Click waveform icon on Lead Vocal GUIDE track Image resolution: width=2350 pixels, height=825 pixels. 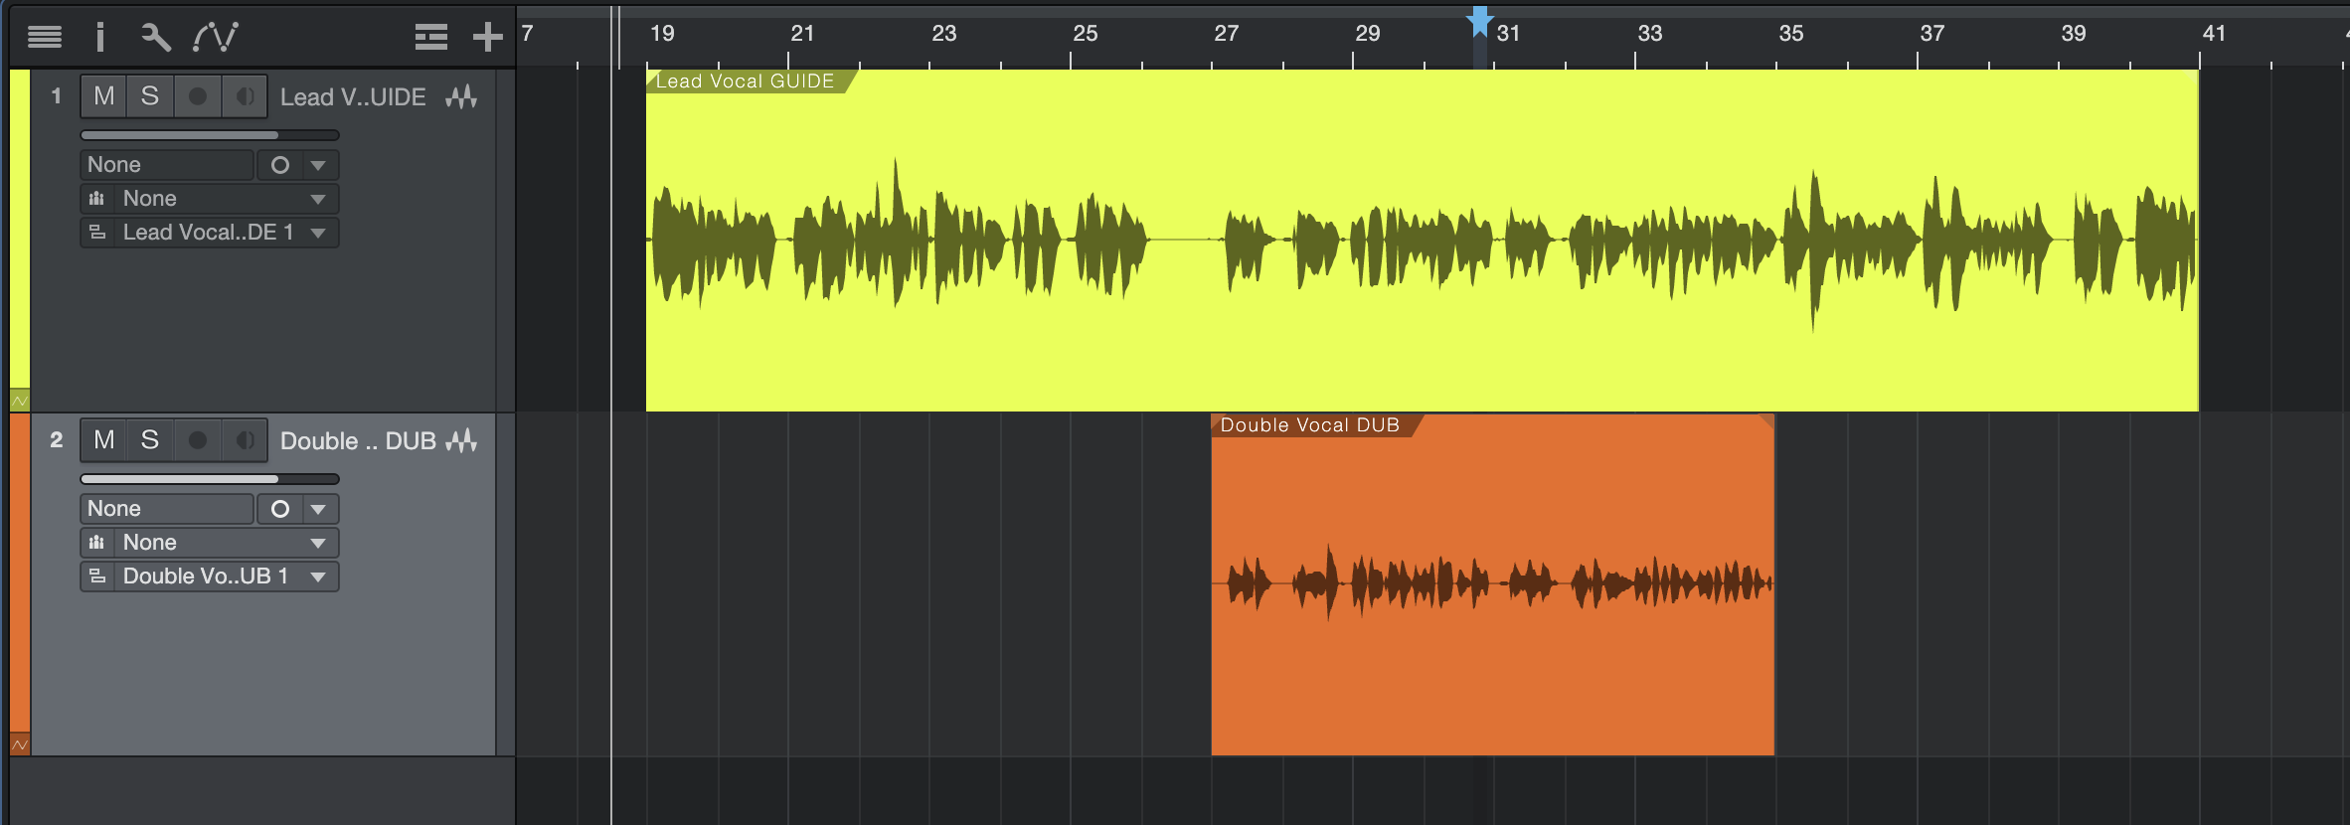click(461, 97)
